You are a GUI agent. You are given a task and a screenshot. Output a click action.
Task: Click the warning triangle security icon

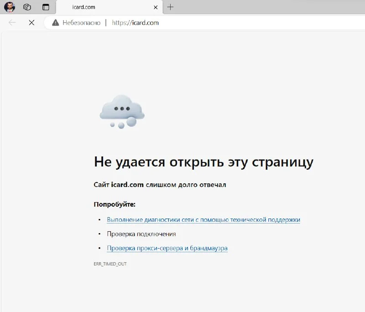pyautogui.click(x=56, y=22)
